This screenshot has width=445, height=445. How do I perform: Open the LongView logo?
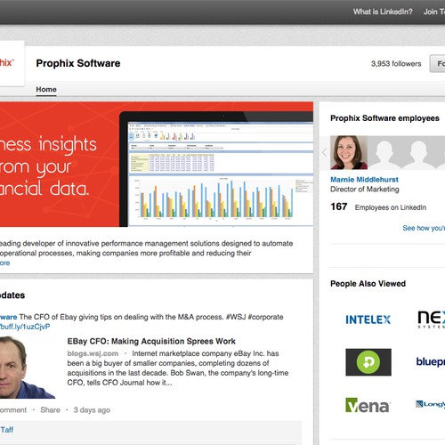pos(430,404)
